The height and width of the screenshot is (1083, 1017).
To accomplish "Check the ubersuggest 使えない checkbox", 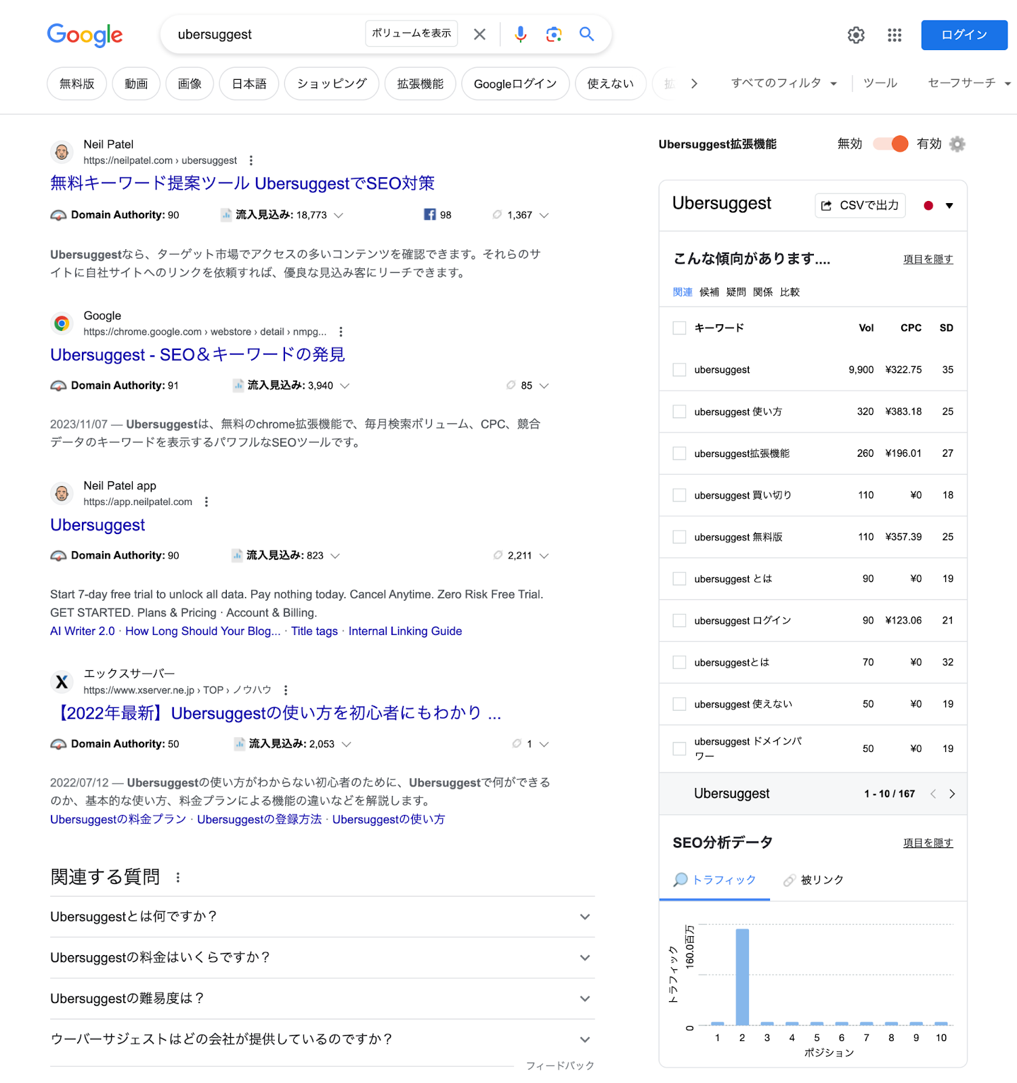I will [x=679, y=704].
